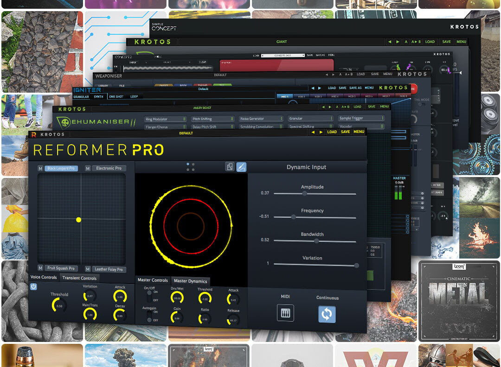Image resolution: width=501 pixels, height=367 pixels.
Task: Open the Leather Foley Pro library selector
Action: point(109,269)
